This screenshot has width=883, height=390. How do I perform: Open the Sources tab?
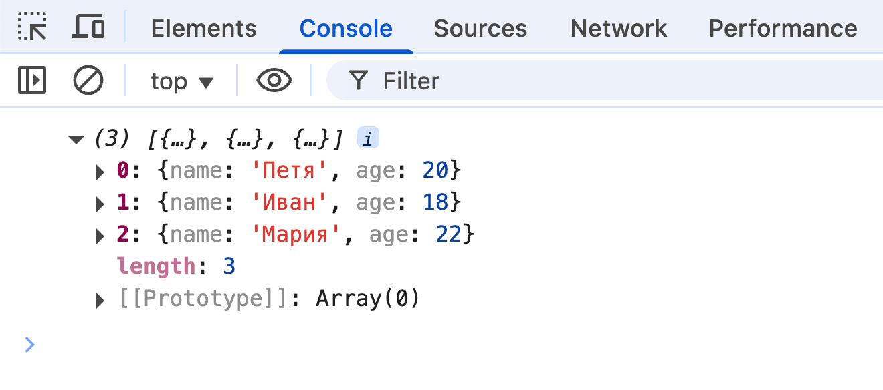480,28
